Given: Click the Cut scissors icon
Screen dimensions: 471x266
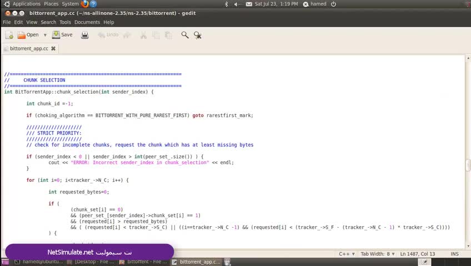Looking at the screenshot, I should [x=143, y=35].
